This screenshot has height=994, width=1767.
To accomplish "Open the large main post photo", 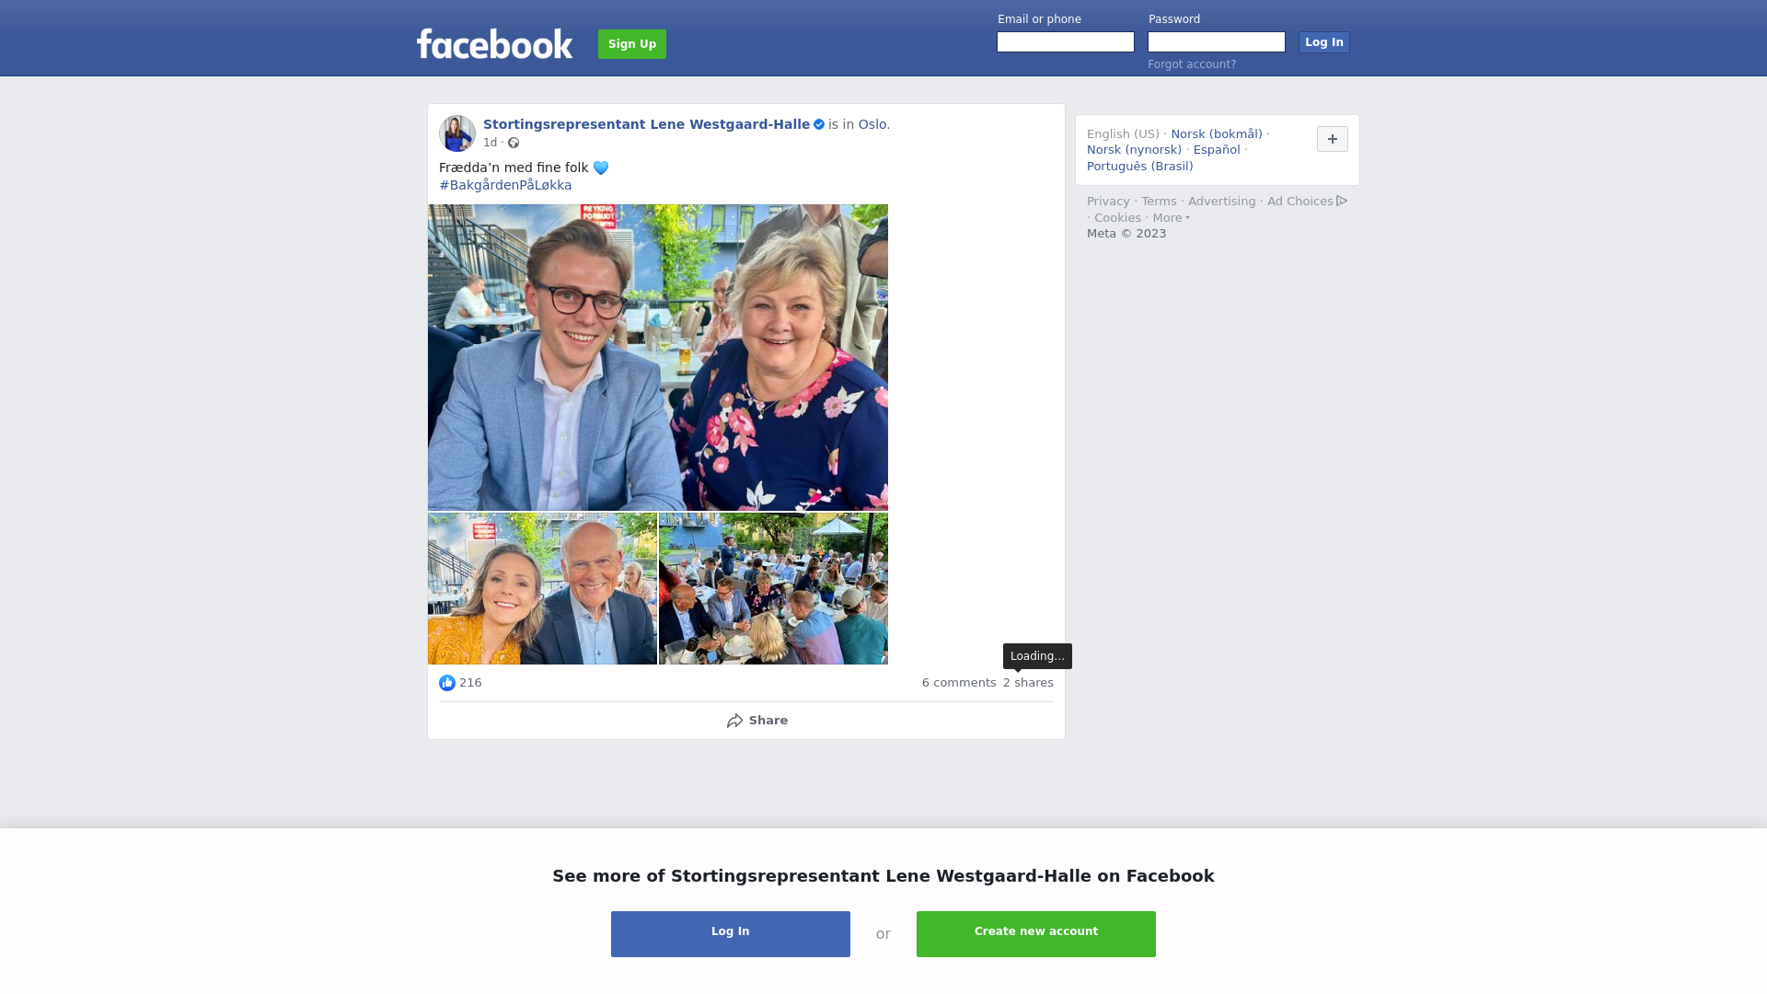I will pyautogui.click(x=658, y=357).
